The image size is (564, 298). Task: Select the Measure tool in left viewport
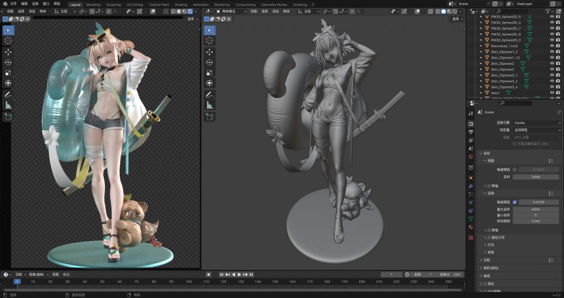(8, 105)
